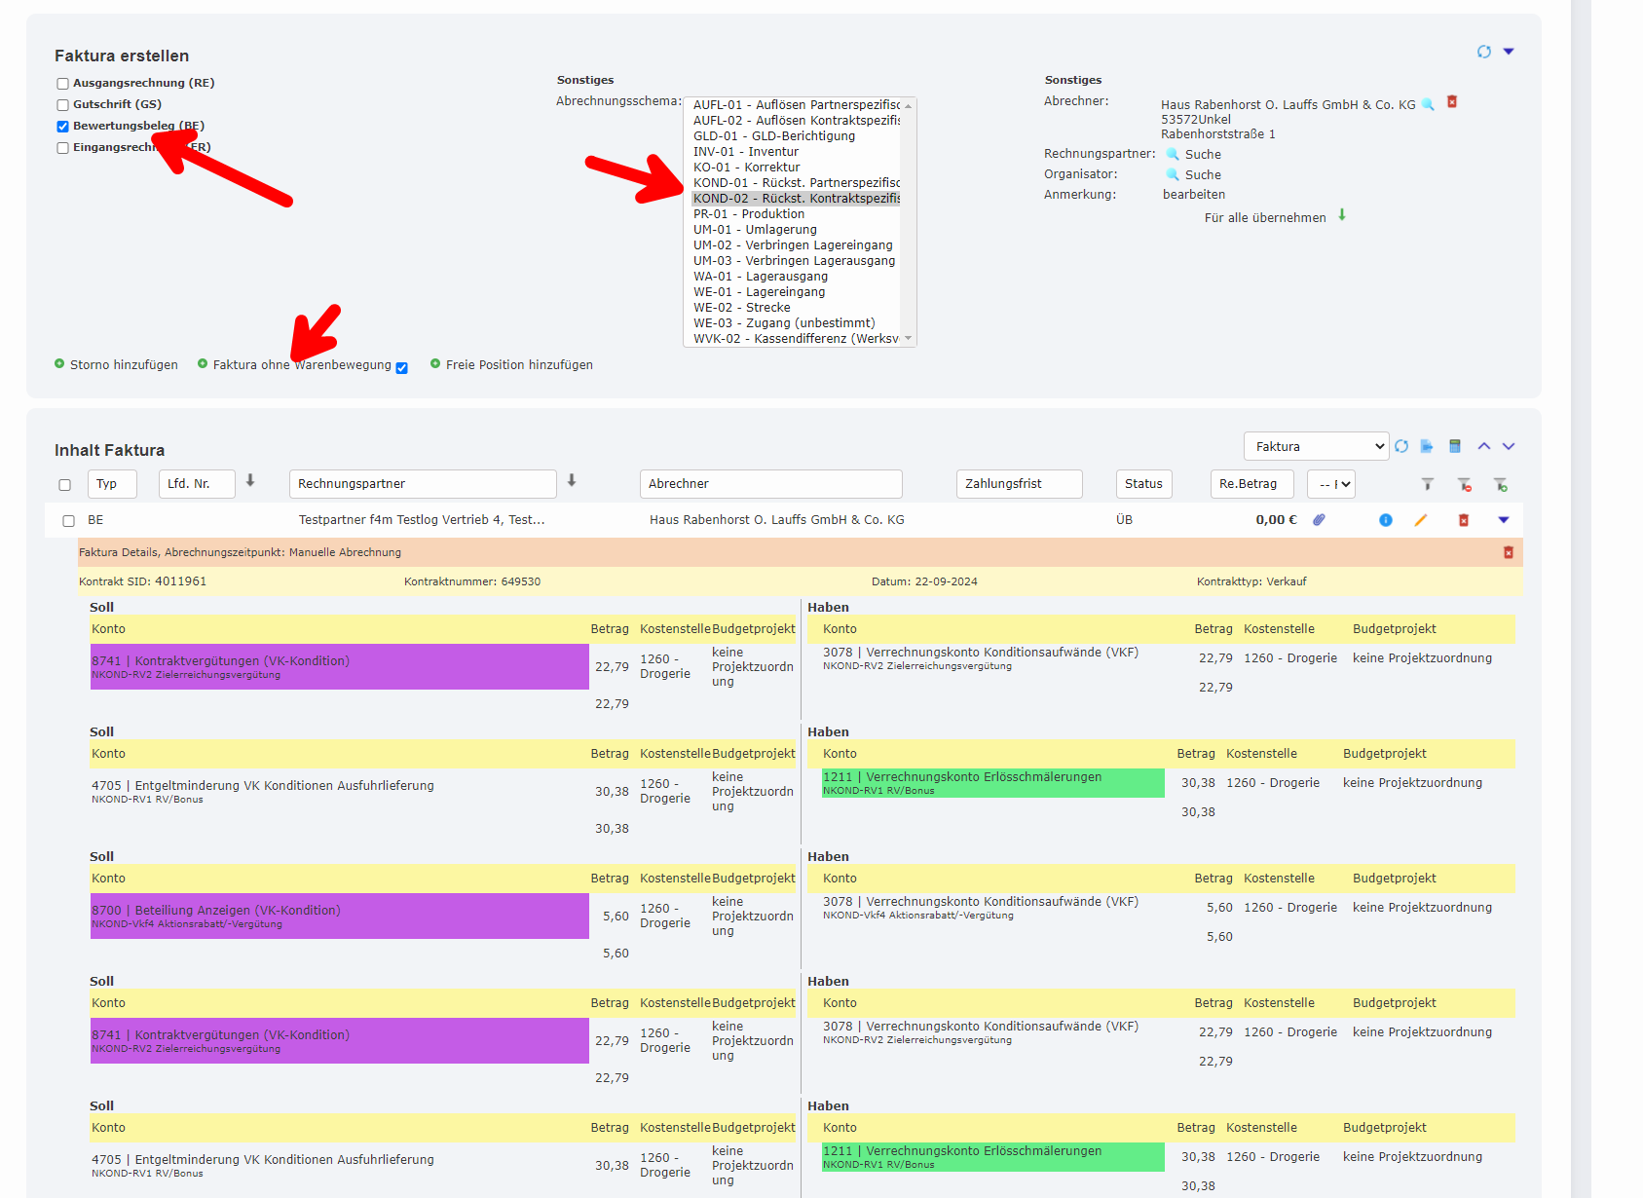Show info for the BE invoice row
Viewport: 1643px width, 1198px height.
coord(1385,520)
